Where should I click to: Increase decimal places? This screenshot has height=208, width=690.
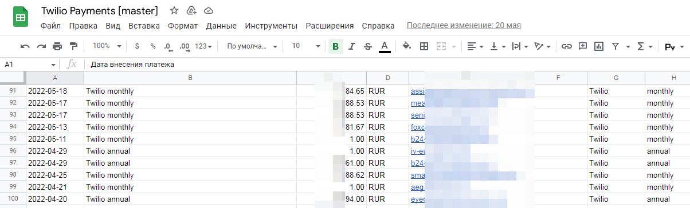pos(185,46)
